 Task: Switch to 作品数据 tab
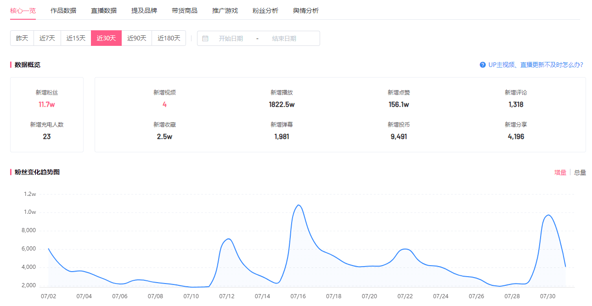pos(63,11)
